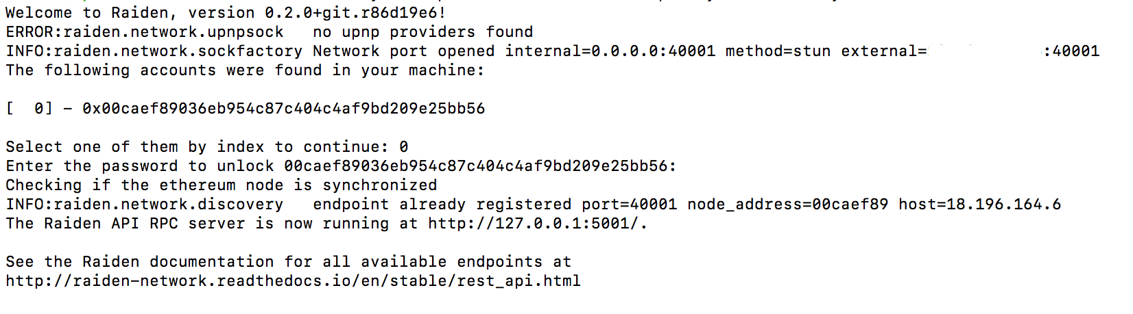The image size is (1133, 314).
Task: Click the "Checking if the ethereum node is synchronized" line
Action: click(x=221, y=185)
